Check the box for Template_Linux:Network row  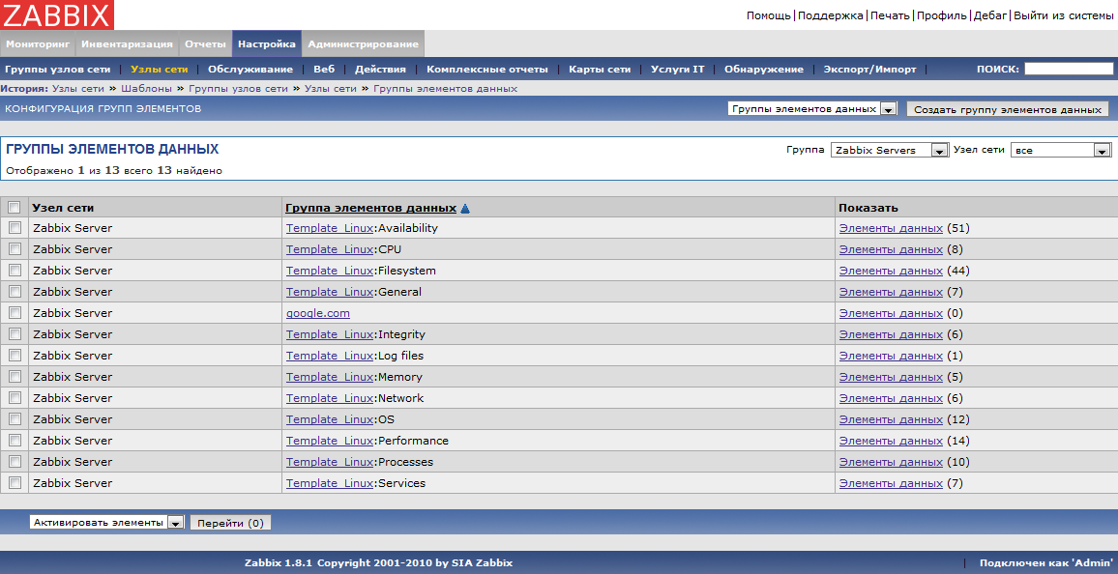(15, 398)
